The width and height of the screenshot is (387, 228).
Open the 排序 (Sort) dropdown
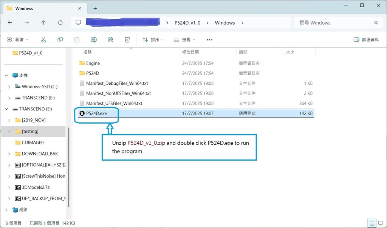point(152,39)
